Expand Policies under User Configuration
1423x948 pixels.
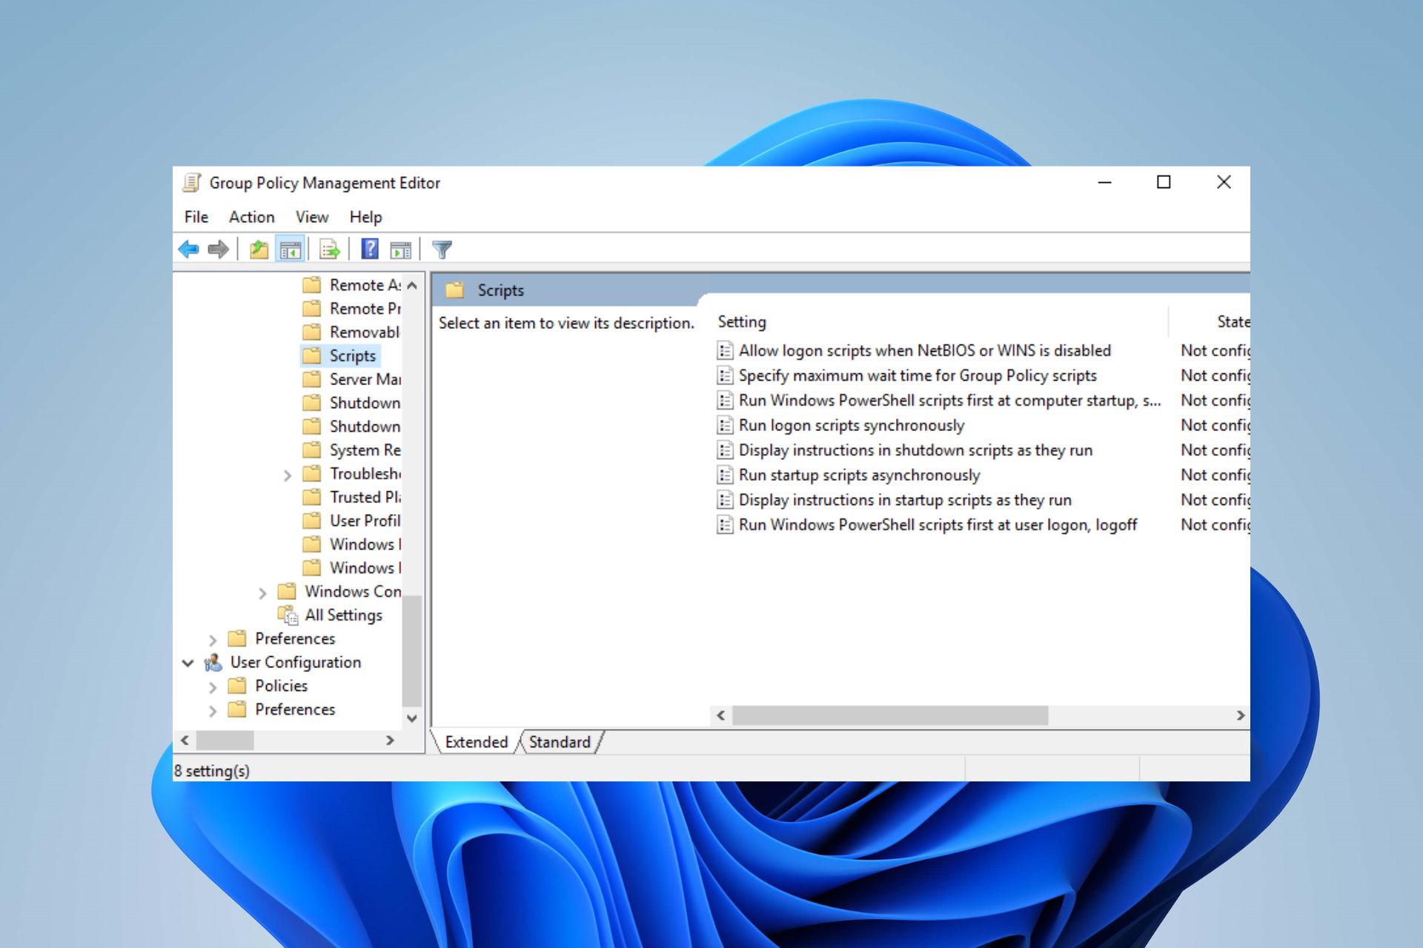pos(213,687)
